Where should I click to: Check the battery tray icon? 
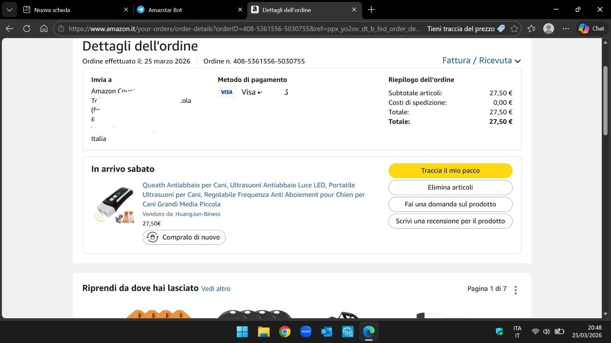pos(559,332)
